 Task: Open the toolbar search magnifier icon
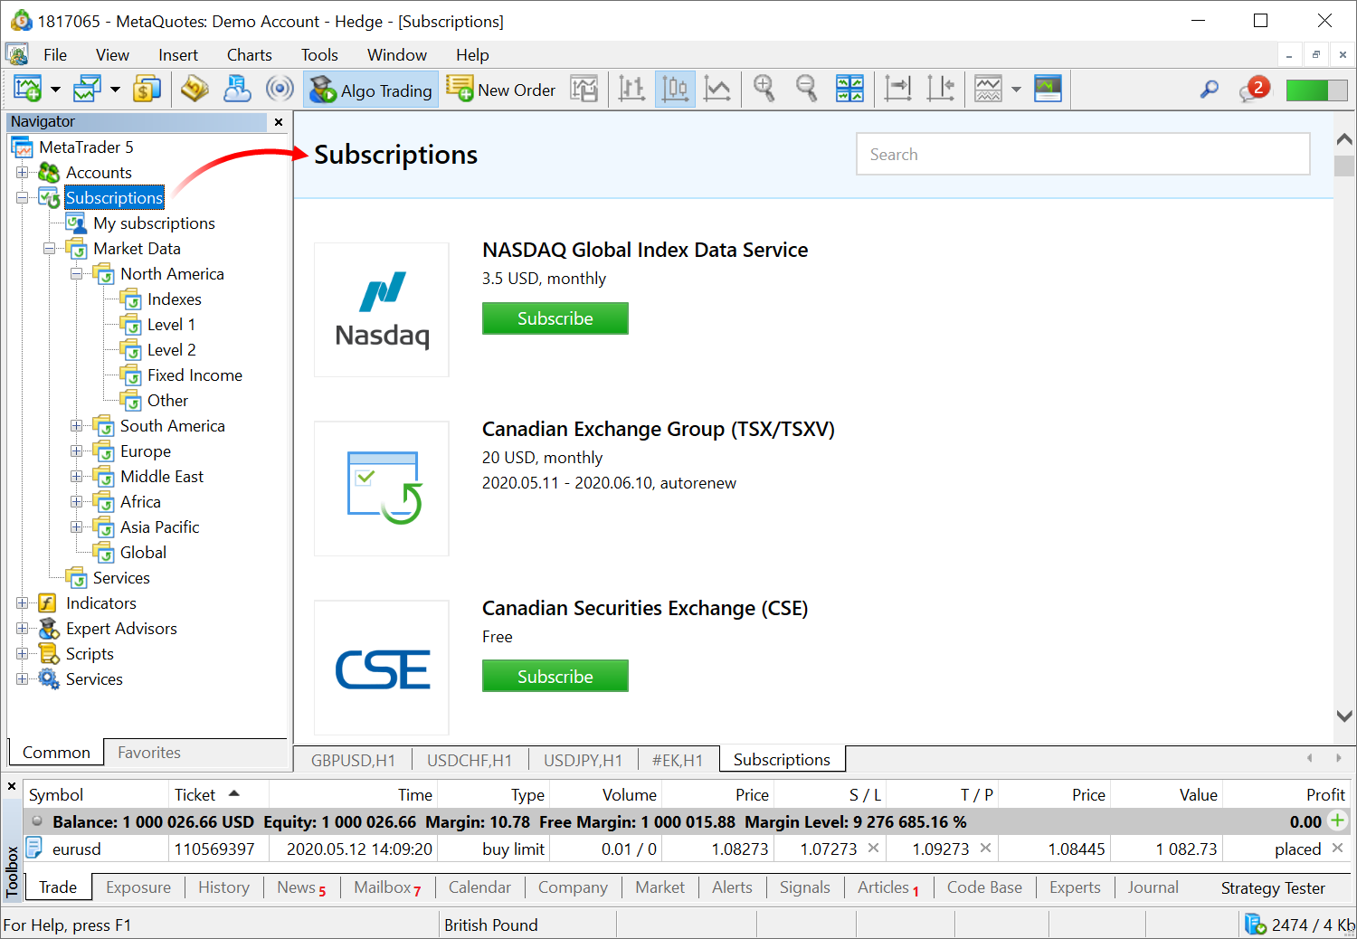click(1209, 90)
